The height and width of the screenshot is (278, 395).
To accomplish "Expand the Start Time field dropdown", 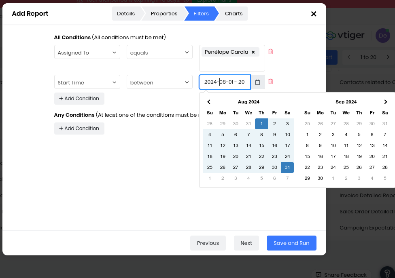I will pos(87,82).
